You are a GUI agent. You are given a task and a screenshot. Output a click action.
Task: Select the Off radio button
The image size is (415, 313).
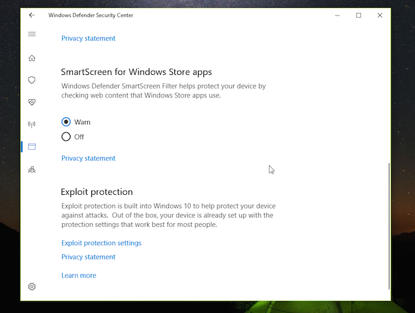tap(66, 137)
